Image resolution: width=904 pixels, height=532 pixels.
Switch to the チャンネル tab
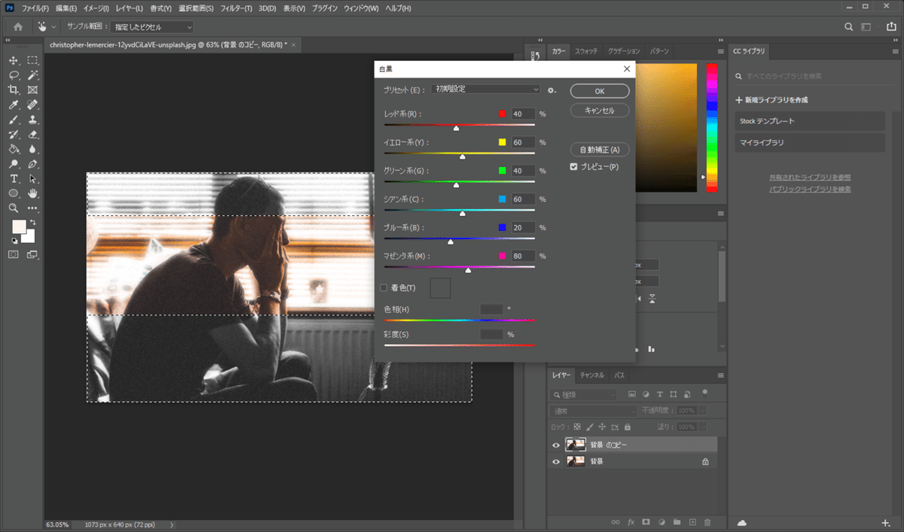coord(592,375)
